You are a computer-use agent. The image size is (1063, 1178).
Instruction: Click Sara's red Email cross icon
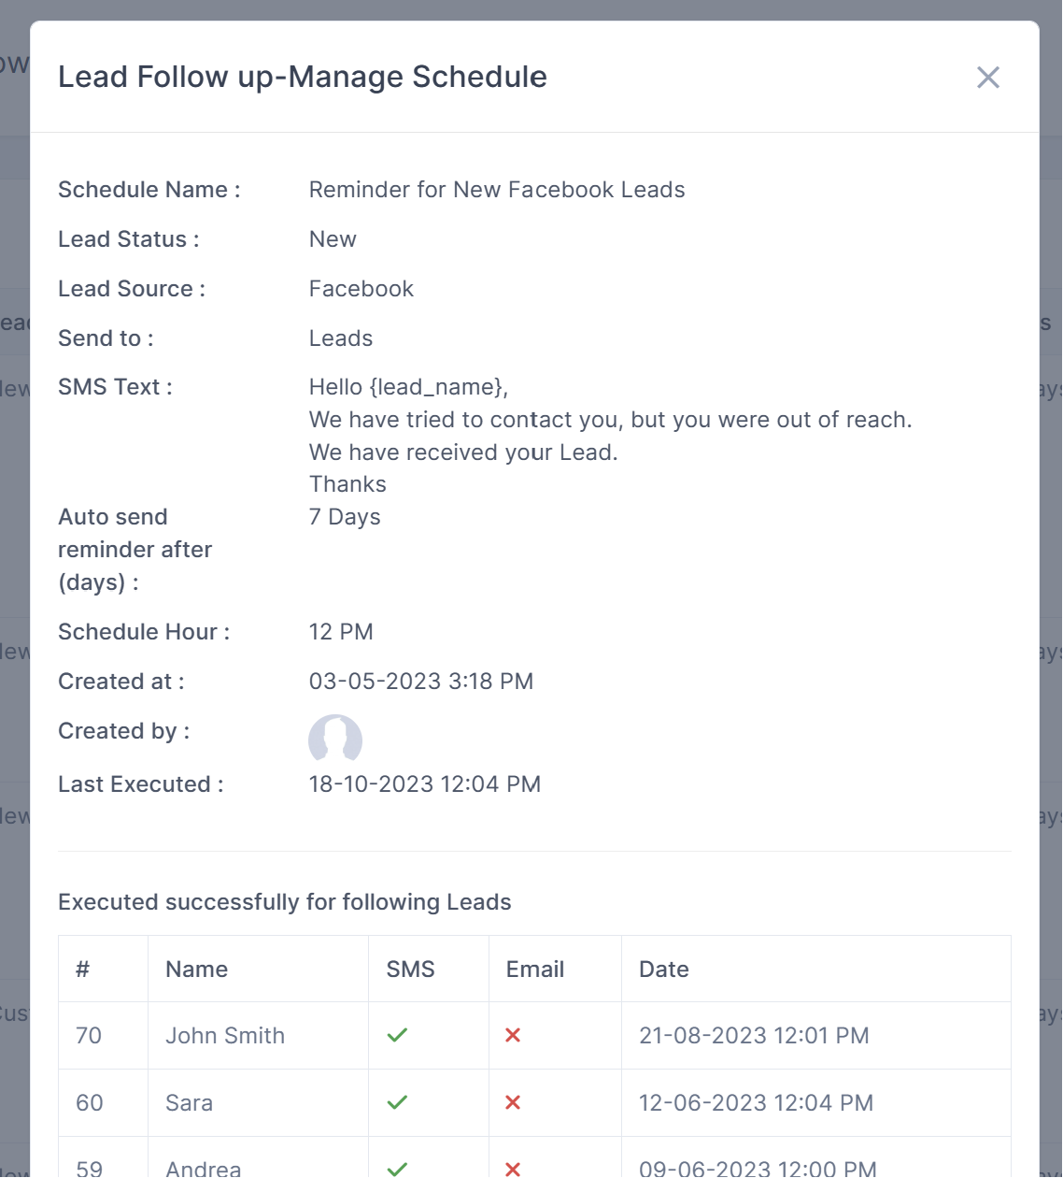pos(513,1102)
